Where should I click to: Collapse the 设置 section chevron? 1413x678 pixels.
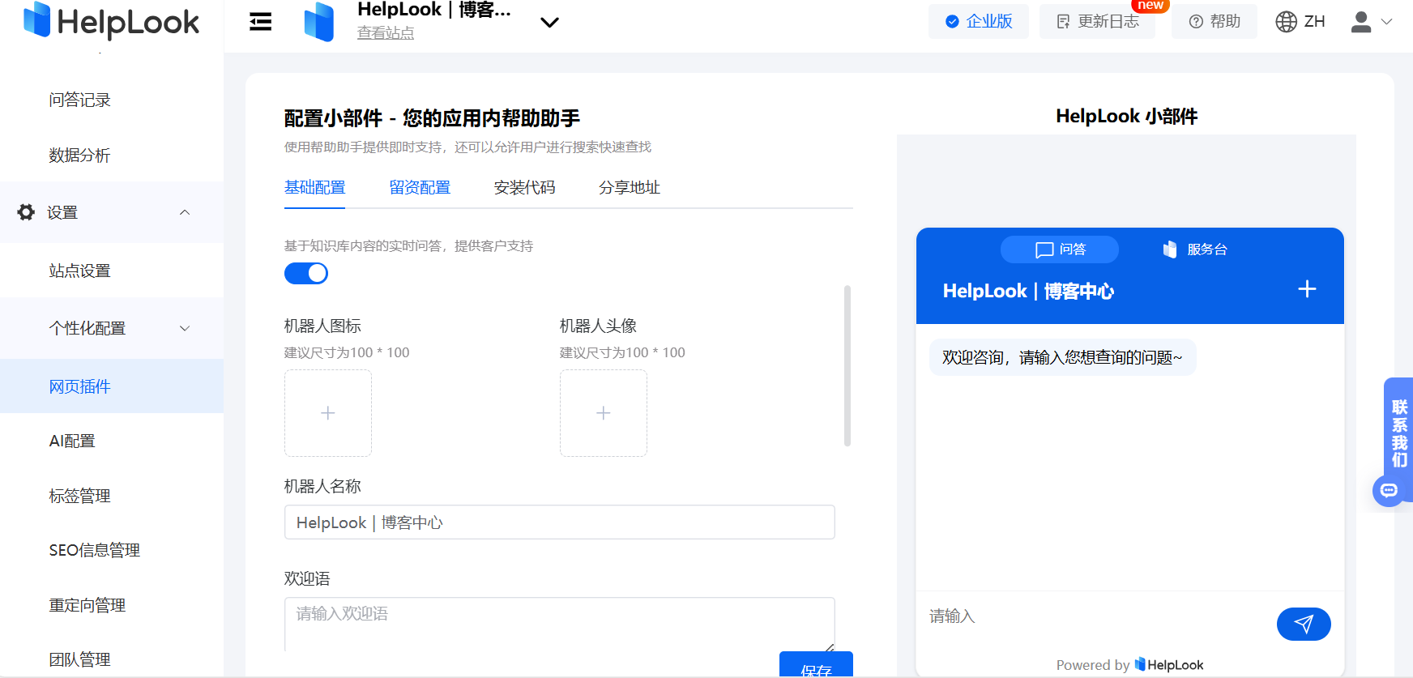click(185, 212)
